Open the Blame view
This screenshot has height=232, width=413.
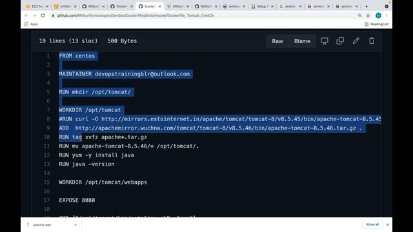point(302,41)
